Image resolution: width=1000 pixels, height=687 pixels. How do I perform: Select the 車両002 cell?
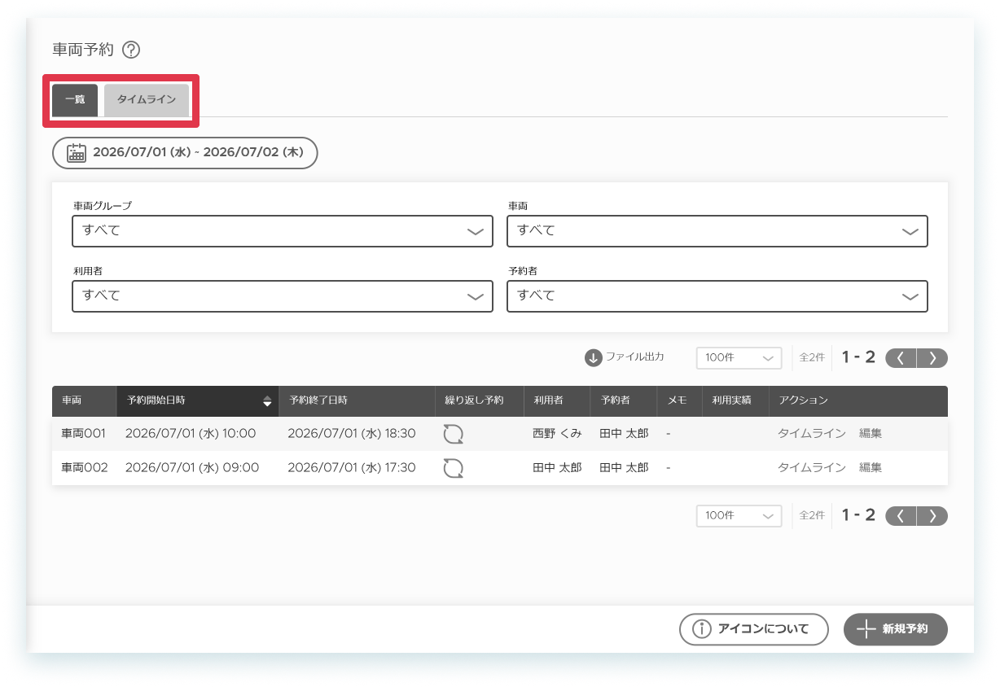point(85,468)
